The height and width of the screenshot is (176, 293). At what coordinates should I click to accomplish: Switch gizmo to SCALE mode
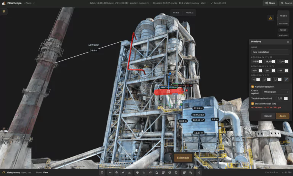tap(176, 13)
